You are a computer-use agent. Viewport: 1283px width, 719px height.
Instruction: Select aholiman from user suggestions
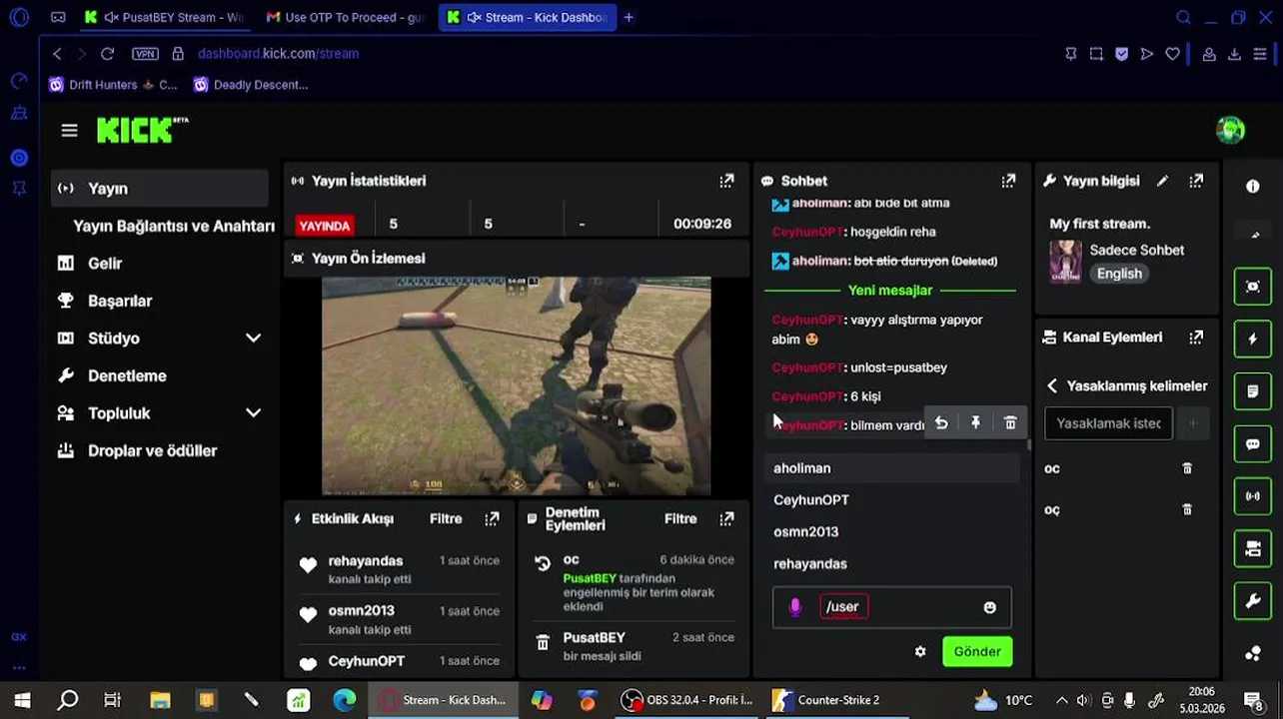[x=894, y=468]
